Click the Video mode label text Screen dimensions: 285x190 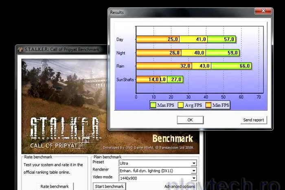tap(103, 177)
